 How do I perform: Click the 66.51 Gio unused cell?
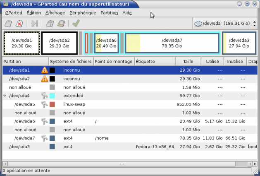point(235,138)
